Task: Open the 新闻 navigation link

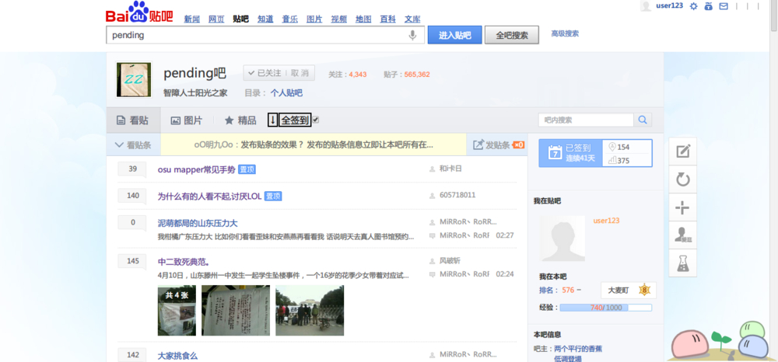Action: click(x=192, y=19)
